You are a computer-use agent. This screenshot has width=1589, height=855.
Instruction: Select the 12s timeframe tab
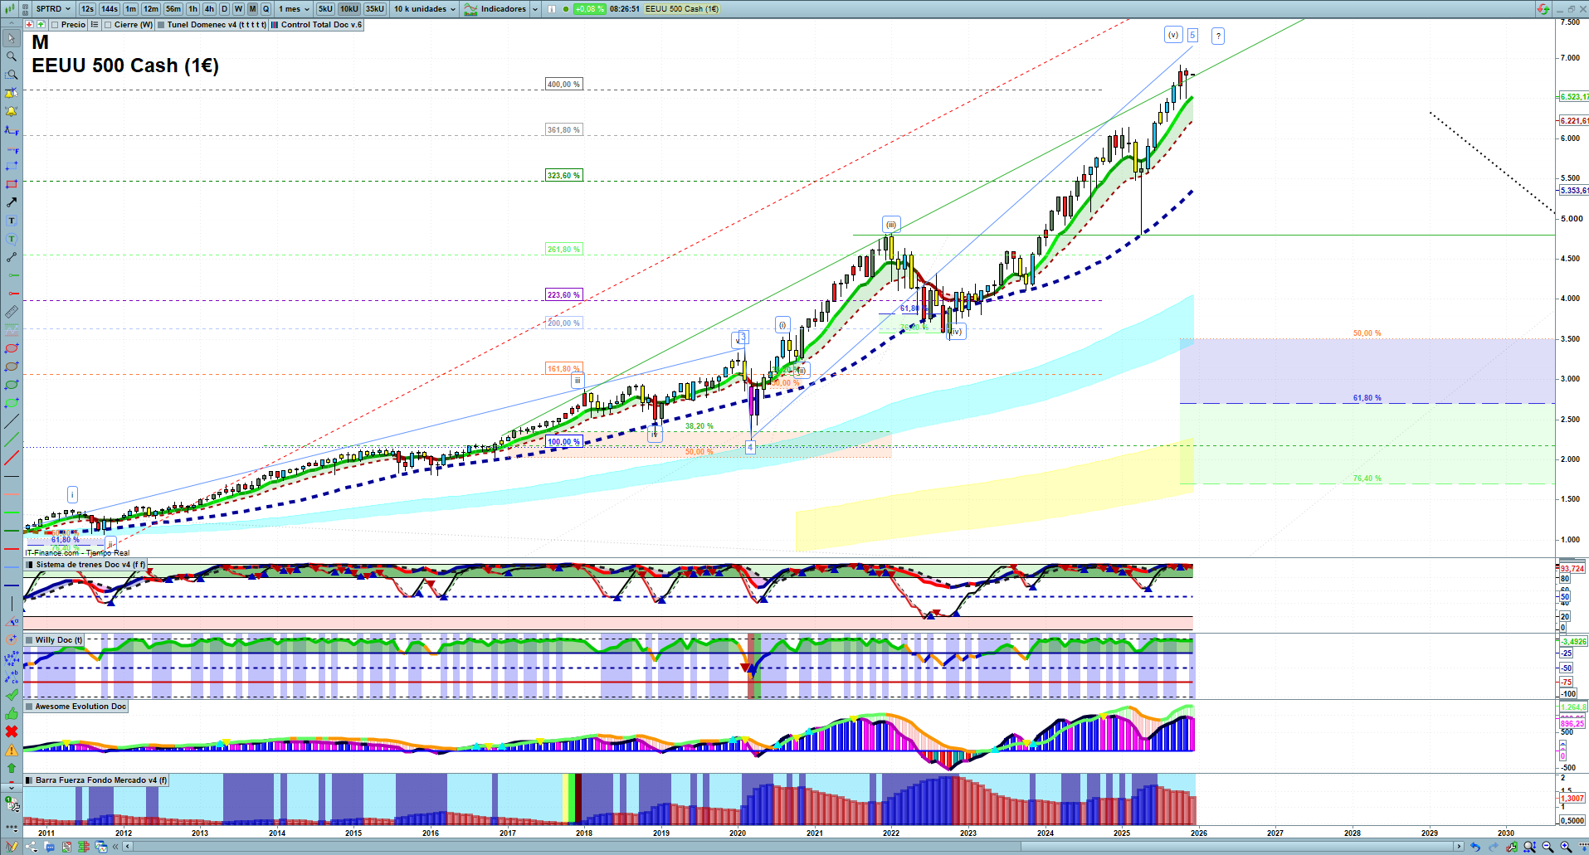click(87, 9)
